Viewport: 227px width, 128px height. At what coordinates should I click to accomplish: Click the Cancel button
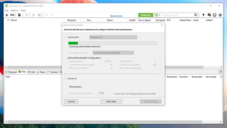point(71,102)
